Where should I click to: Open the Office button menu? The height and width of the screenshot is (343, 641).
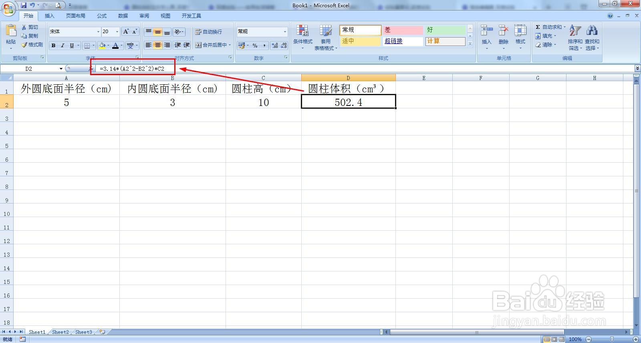(8, 8)
